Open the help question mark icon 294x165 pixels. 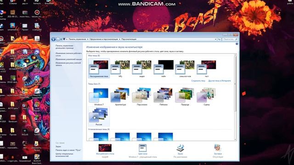coord(237,44)
